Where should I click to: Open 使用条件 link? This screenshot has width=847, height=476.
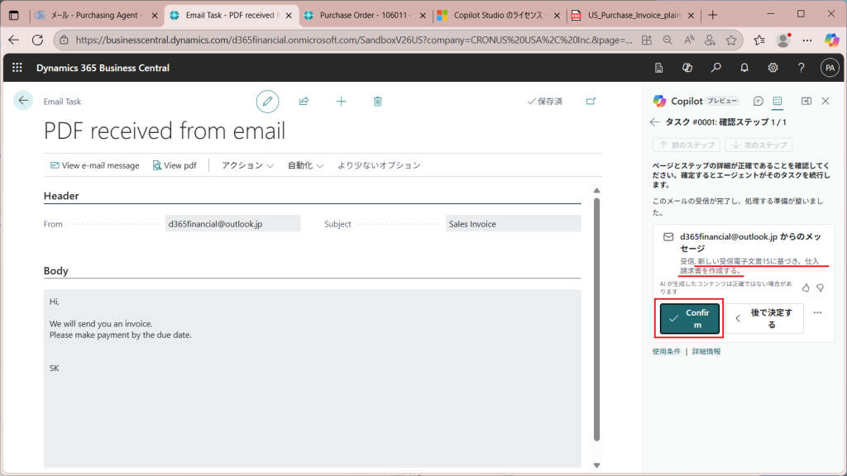tap(666, 351)
